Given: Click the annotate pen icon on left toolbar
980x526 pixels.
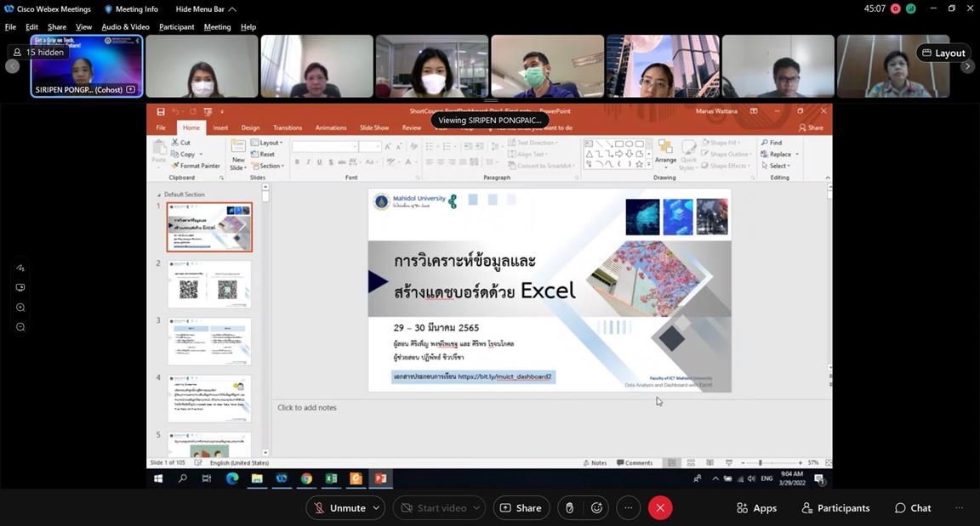Looking at the screenshot, I should point(20,268).
